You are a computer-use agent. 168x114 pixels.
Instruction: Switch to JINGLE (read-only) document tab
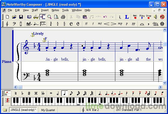point(23,110)
